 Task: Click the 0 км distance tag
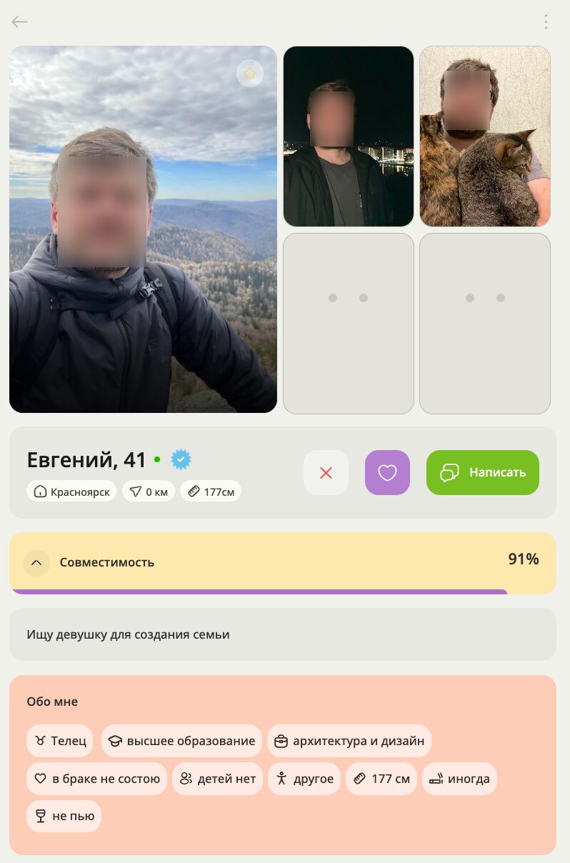click(x=149, y=492)
